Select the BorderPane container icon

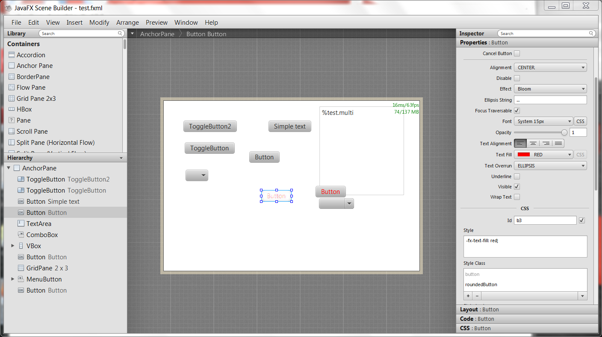pyautogui.click(x=12, y=76)
